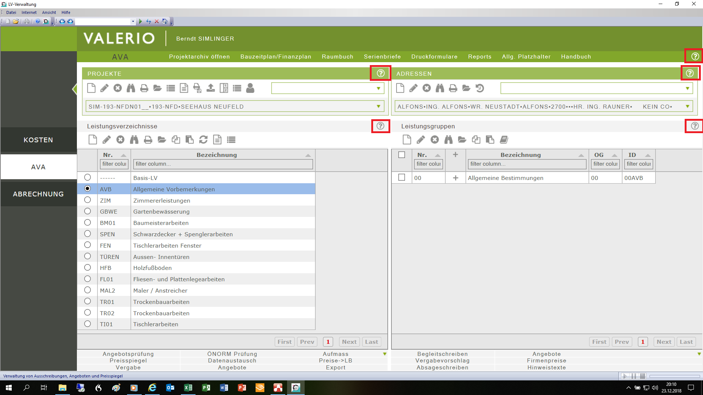
Task: Expand the ALFONS address dropdown
Action: pos(688,106)
